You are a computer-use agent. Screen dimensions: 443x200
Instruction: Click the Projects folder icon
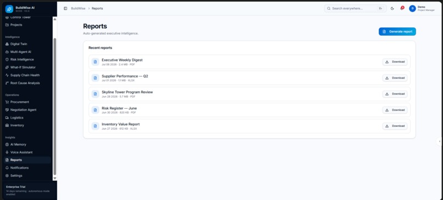click(7, 25)
